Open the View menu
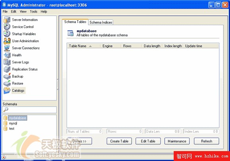 (x=23, y=11)
